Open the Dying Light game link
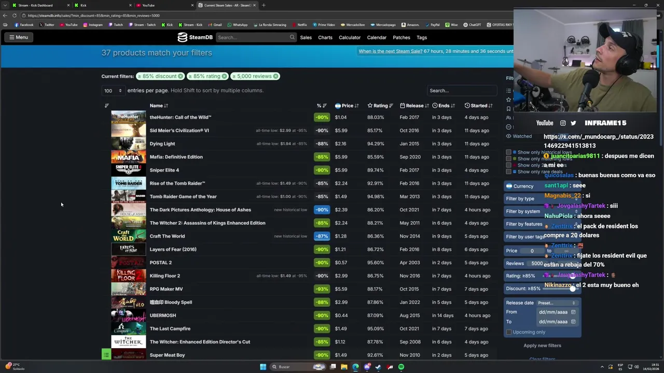 (x=162, y=144)
